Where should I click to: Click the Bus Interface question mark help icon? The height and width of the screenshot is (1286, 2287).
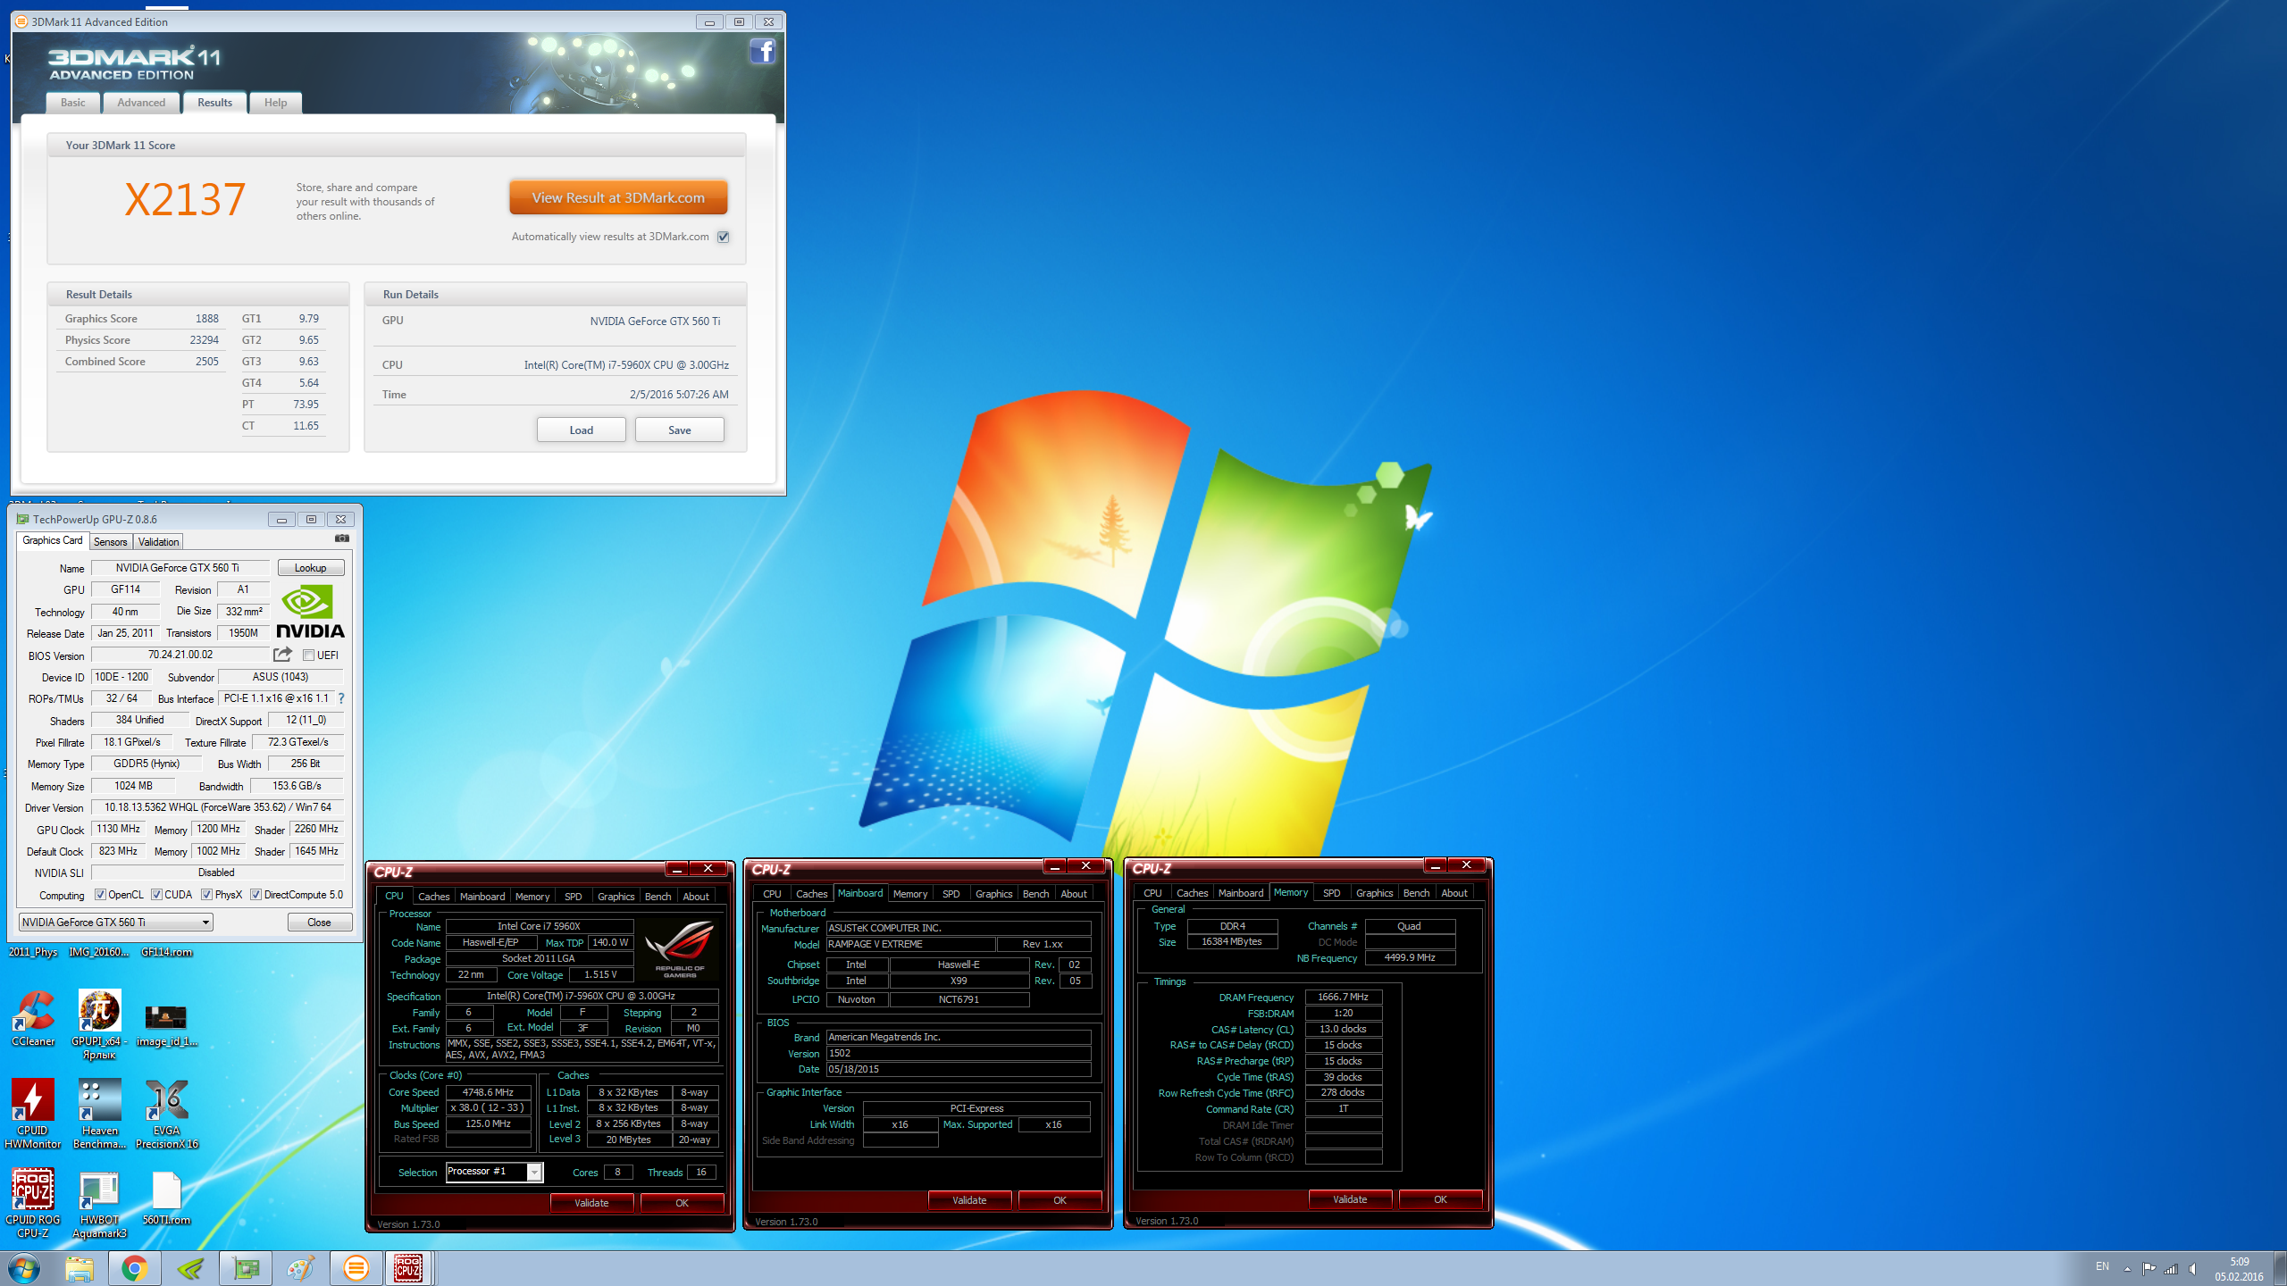click(340, 698)
